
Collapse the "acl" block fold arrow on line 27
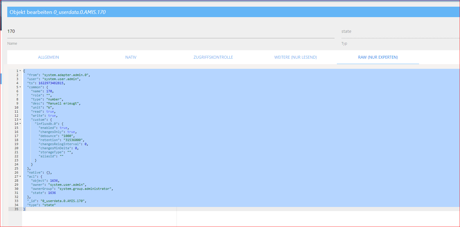point(20,176)
